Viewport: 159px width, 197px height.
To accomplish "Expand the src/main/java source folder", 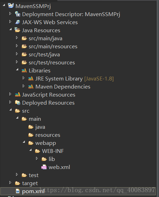I will [x=17, y=38].
